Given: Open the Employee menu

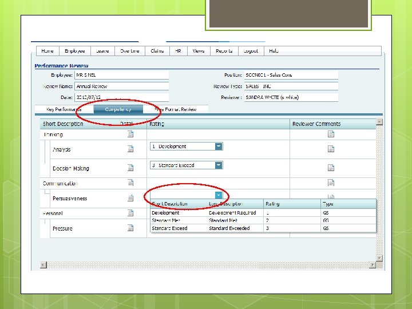Looking at the screenshot, I should tap(75, 51).
